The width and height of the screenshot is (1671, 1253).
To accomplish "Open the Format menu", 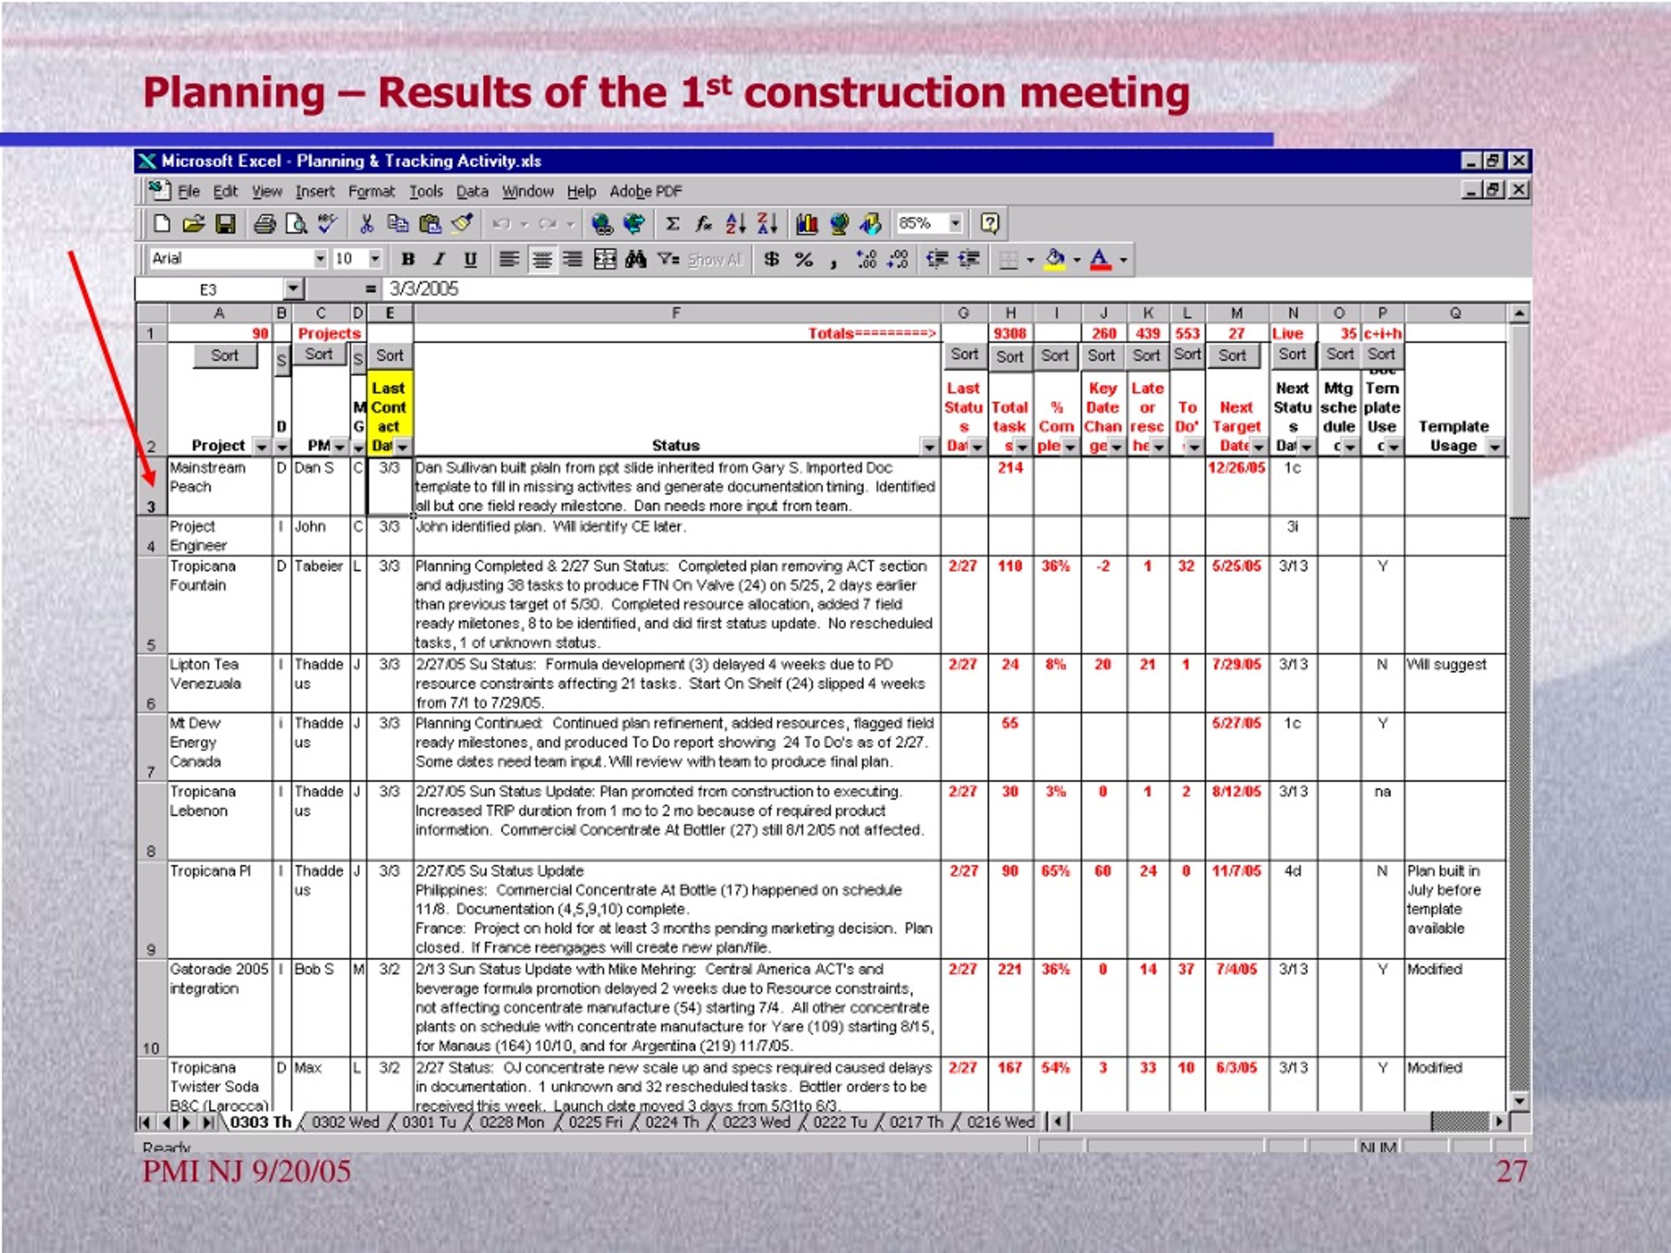I will (371, 192).
